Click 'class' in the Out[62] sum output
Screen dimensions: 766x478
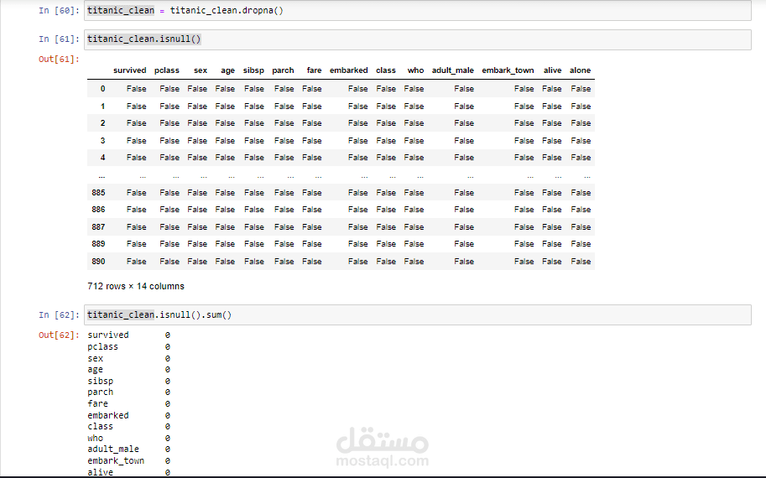[x=100, y=426]
